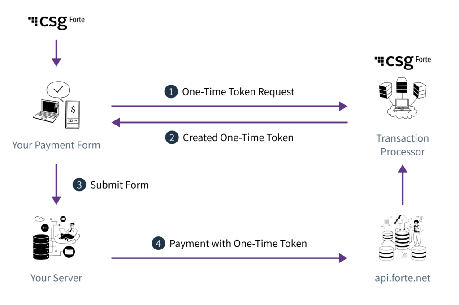The width and height of the screenshot is (459, 305).
Task: Select the step 3 number circle
Action: (x=79, y=185)
